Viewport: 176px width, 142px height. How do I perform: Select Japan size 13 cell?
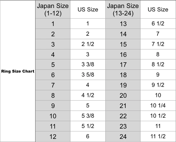point(123,24)
